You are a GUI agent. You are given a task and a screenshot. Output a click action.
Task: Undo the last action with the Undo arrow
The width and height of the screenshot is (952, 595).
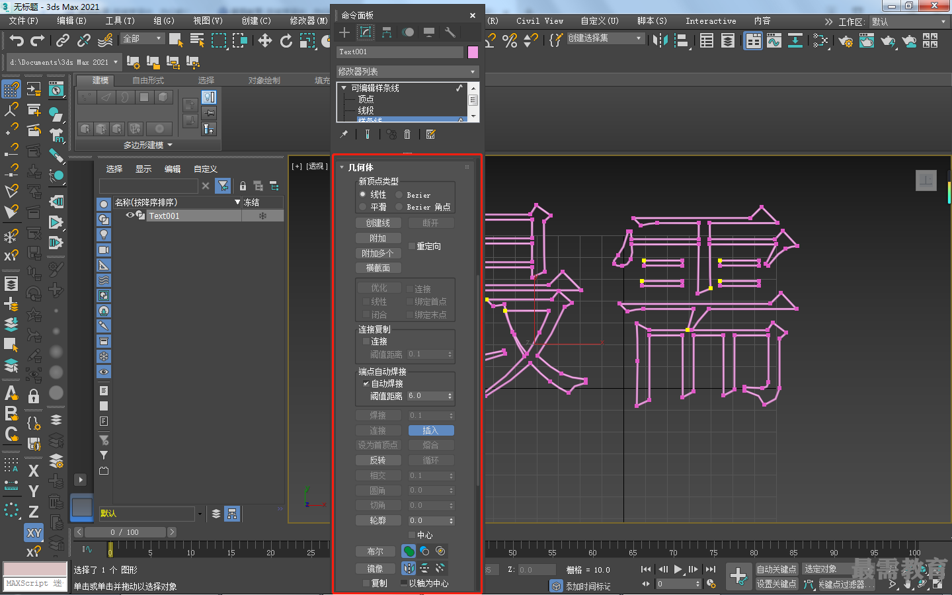click(17, 41)
